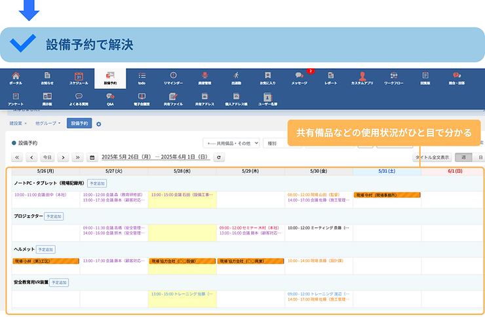Open the calendar date picker icon
Image resolution: width=485 pixels, height=317 pixels.
tap(92, 157)
